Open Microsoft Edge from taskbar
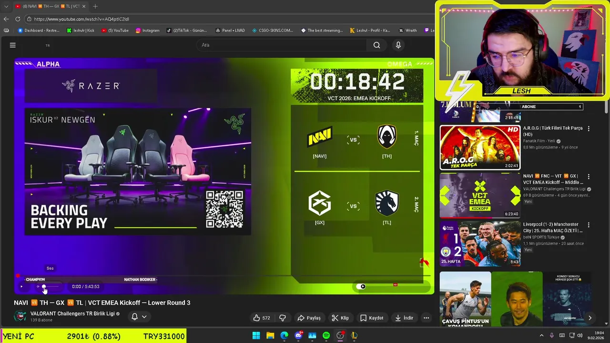Viewport: 610px width, 343px height. [x=284, y=335]
